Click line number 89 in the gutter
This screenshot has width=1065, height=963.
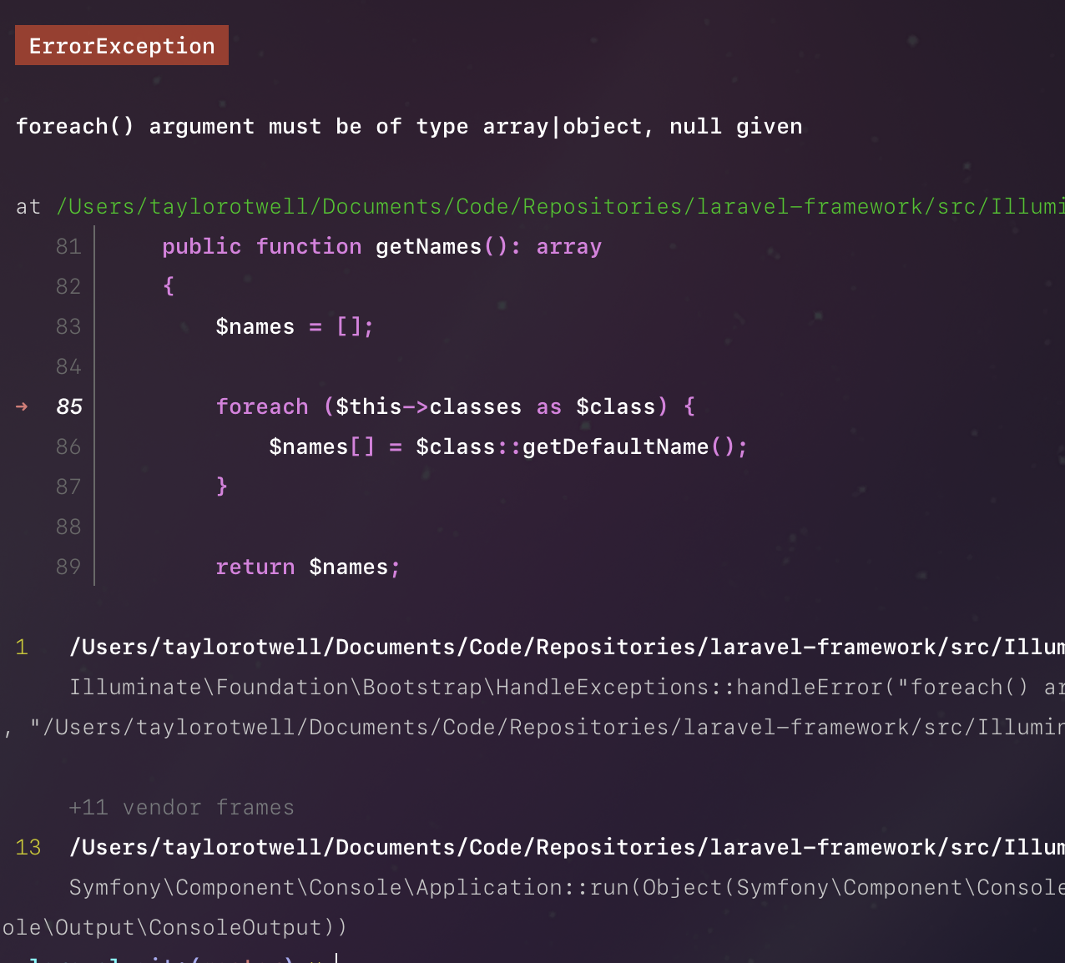click(68, 567)
